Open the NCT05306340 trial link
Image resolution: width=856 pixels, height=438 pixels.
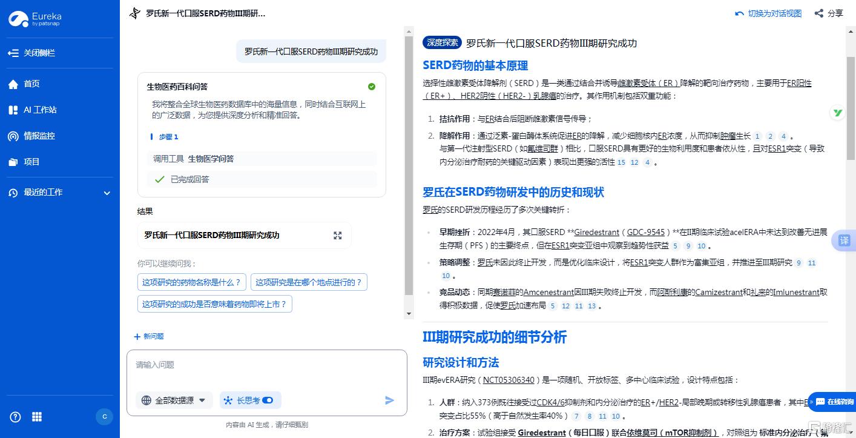pyautogui.click(x=509, y=380)
